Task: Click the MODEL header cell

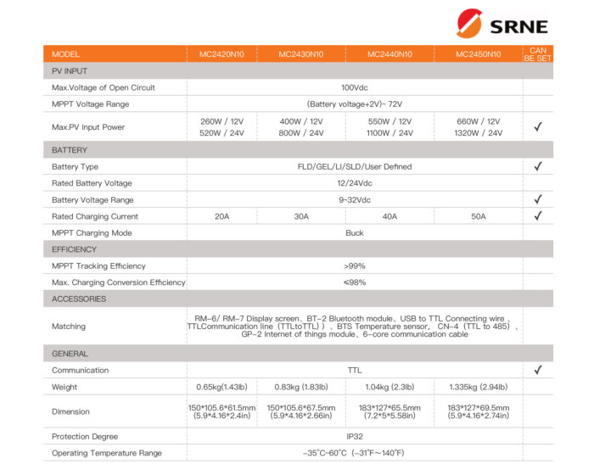Action: pyautogui.click(x=115, y=54)
